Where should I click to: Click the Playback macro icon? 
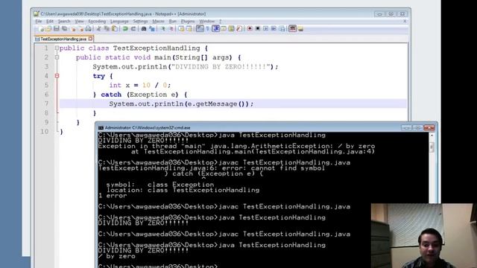(x=265, y=29)
